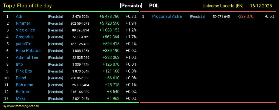Open Pepe Potatoe's player page
This screenshot has width=279, height=110.
click(28, 51)
